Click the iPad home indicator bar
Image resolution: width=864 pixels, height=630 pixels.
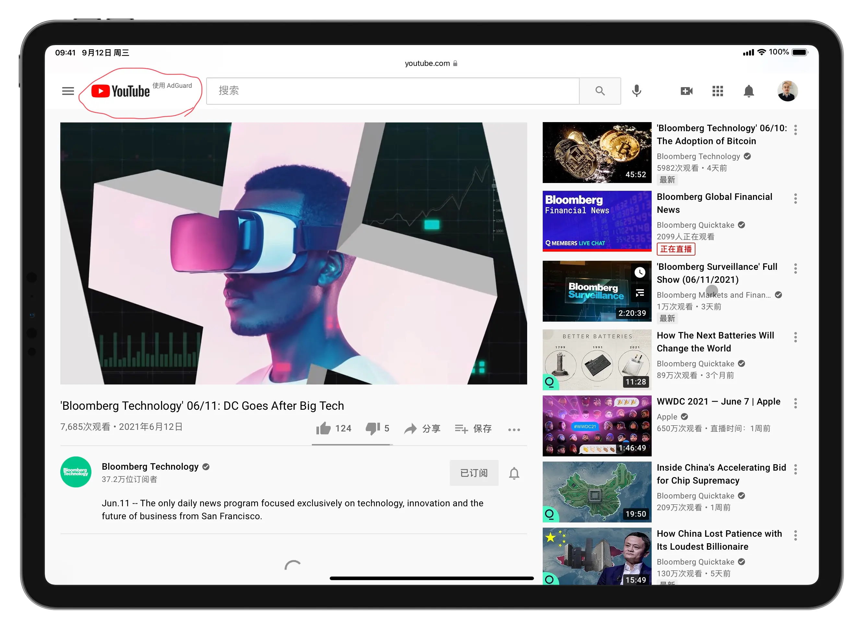click(x=432, y=578)
